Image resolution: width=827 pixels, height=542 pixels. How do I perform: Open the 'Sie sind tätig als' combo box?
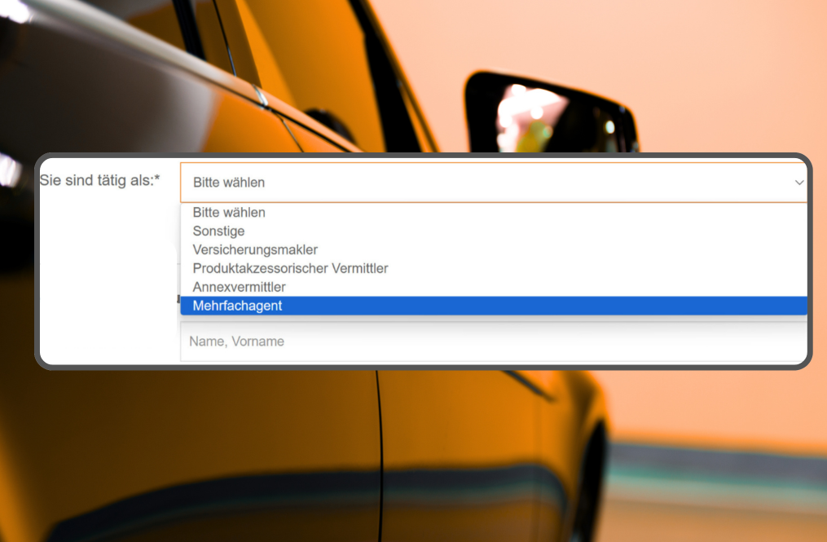point(489,183)
